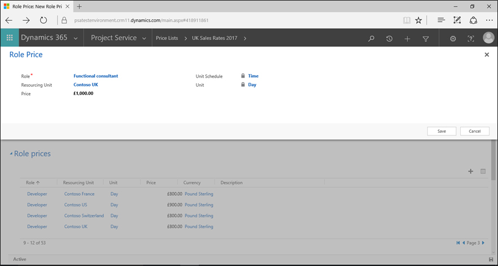Open the settings gear icon

tap(453, 38)
